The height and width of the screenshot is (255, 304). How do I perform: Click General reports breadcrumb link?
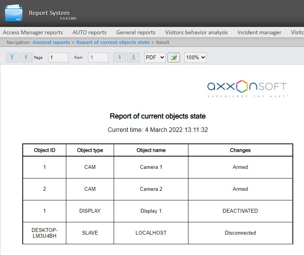(x=51, y=42)
